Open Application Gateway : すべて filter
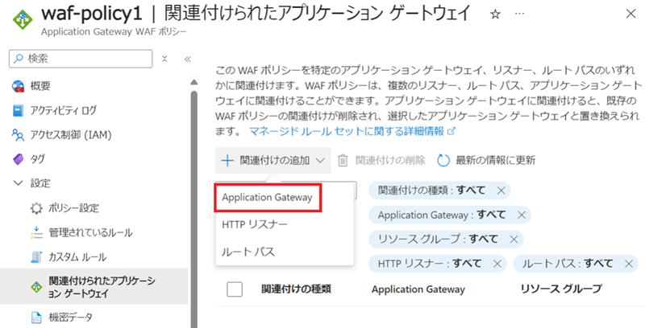The height and width of the screenshot is (328, 645). tap(442, 215)
